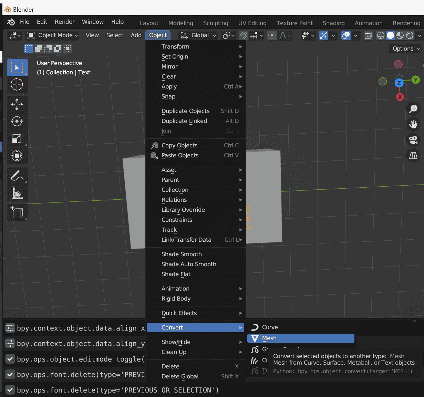The height and width of the screenshot is (397, 424).
Task: Open snapping options dropdown
Action: pos(257,35)
